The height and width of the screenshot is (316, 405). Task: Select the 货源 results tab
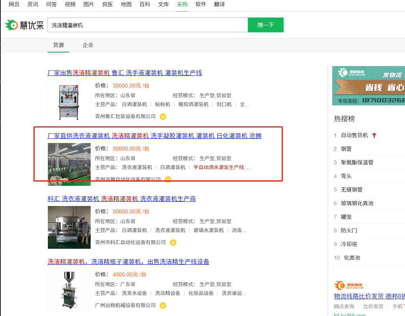(x=58, y=45)
